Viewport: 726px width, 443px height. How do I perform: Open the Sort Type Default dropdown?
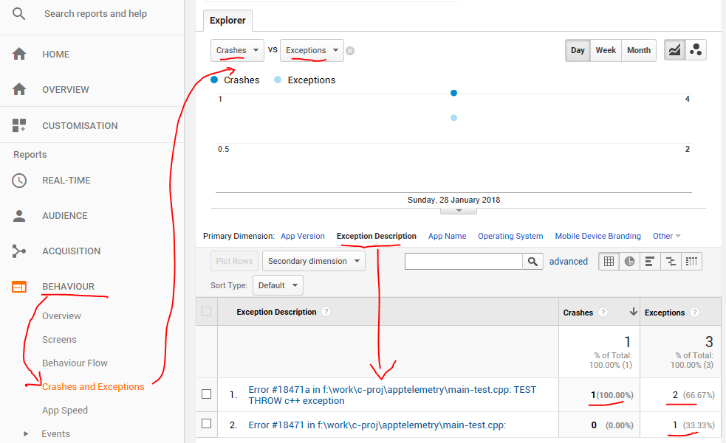tap(278, 285)
